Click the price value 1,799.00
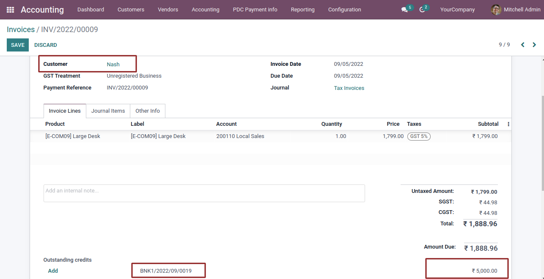Viewport: 544px width, 279px height. point(393,136)
